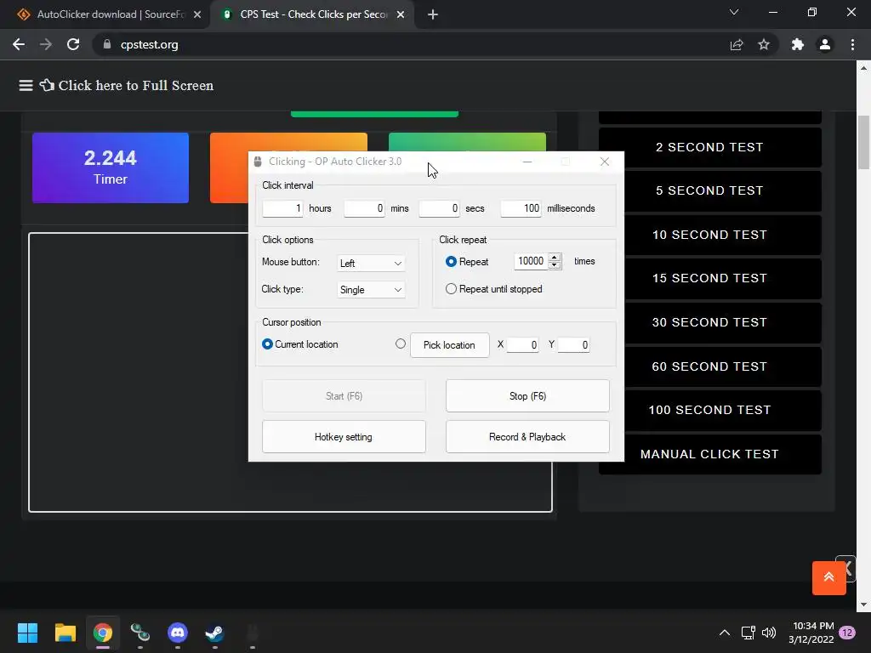This screenshot has width=871, height=653.
Task: Click the OP Auto Clicker taskbar icon
Action: [253, 633]
